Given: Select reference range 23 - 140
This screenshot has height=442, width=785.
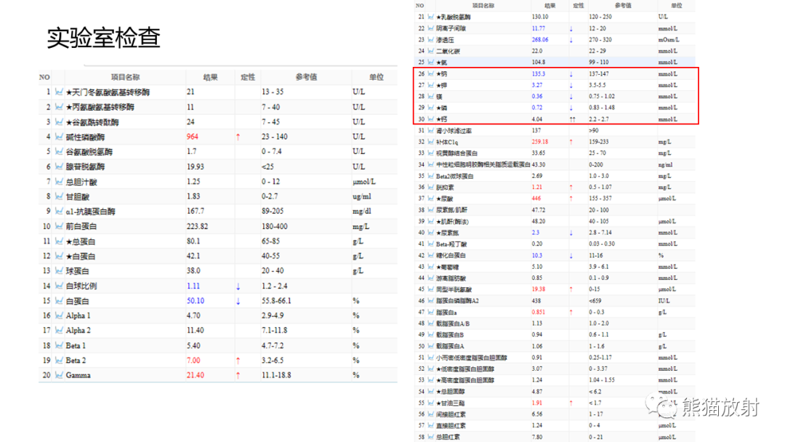Looking at the screenshot, I should (275, 137).
